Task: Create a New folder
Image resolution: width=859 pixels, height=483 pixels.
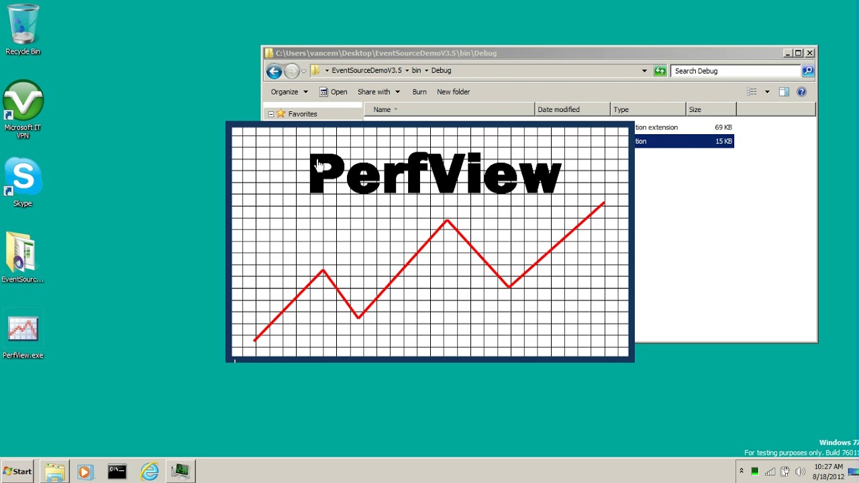Action: point(453,92)
